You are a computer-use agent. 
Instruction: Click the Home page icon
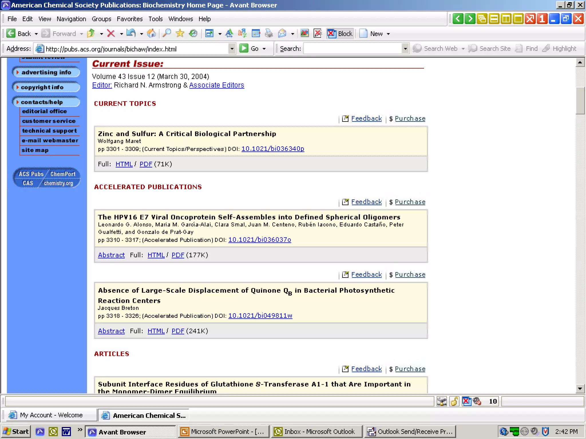[x=151, y=33]
